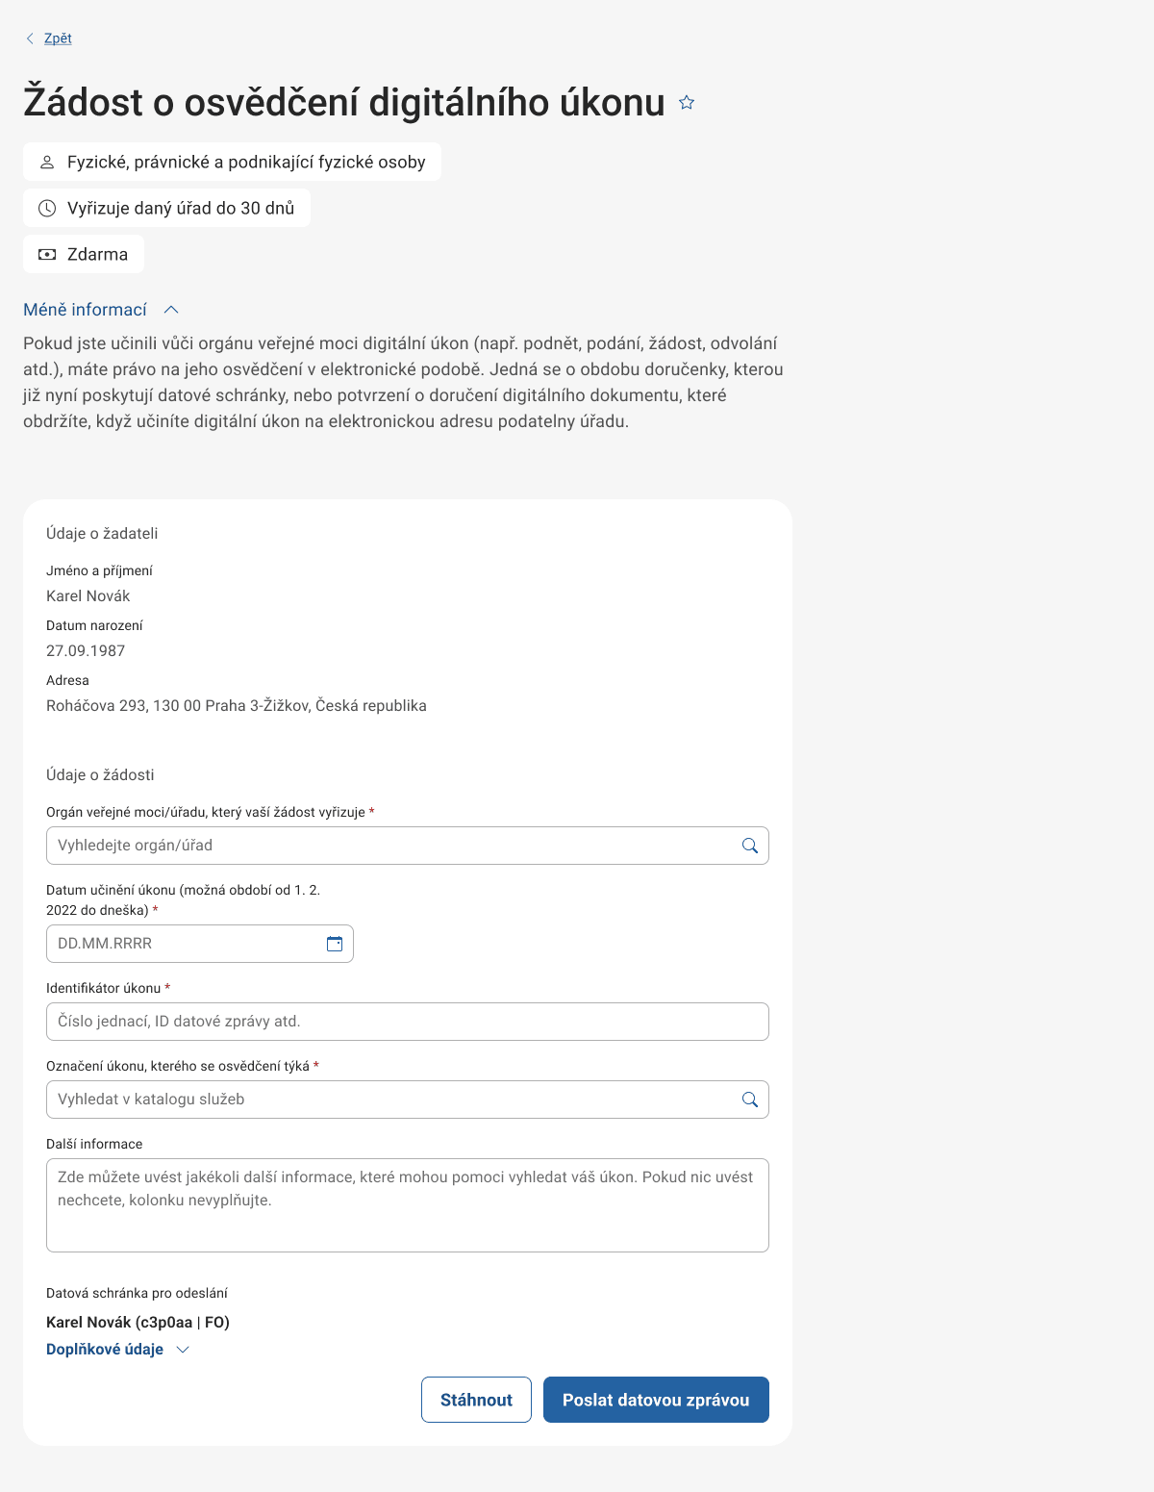This screenshot has width=1154, height=1492.
Task: Open the calendar date picker icon
Action: pyautogui.click(x=335, y=944)
